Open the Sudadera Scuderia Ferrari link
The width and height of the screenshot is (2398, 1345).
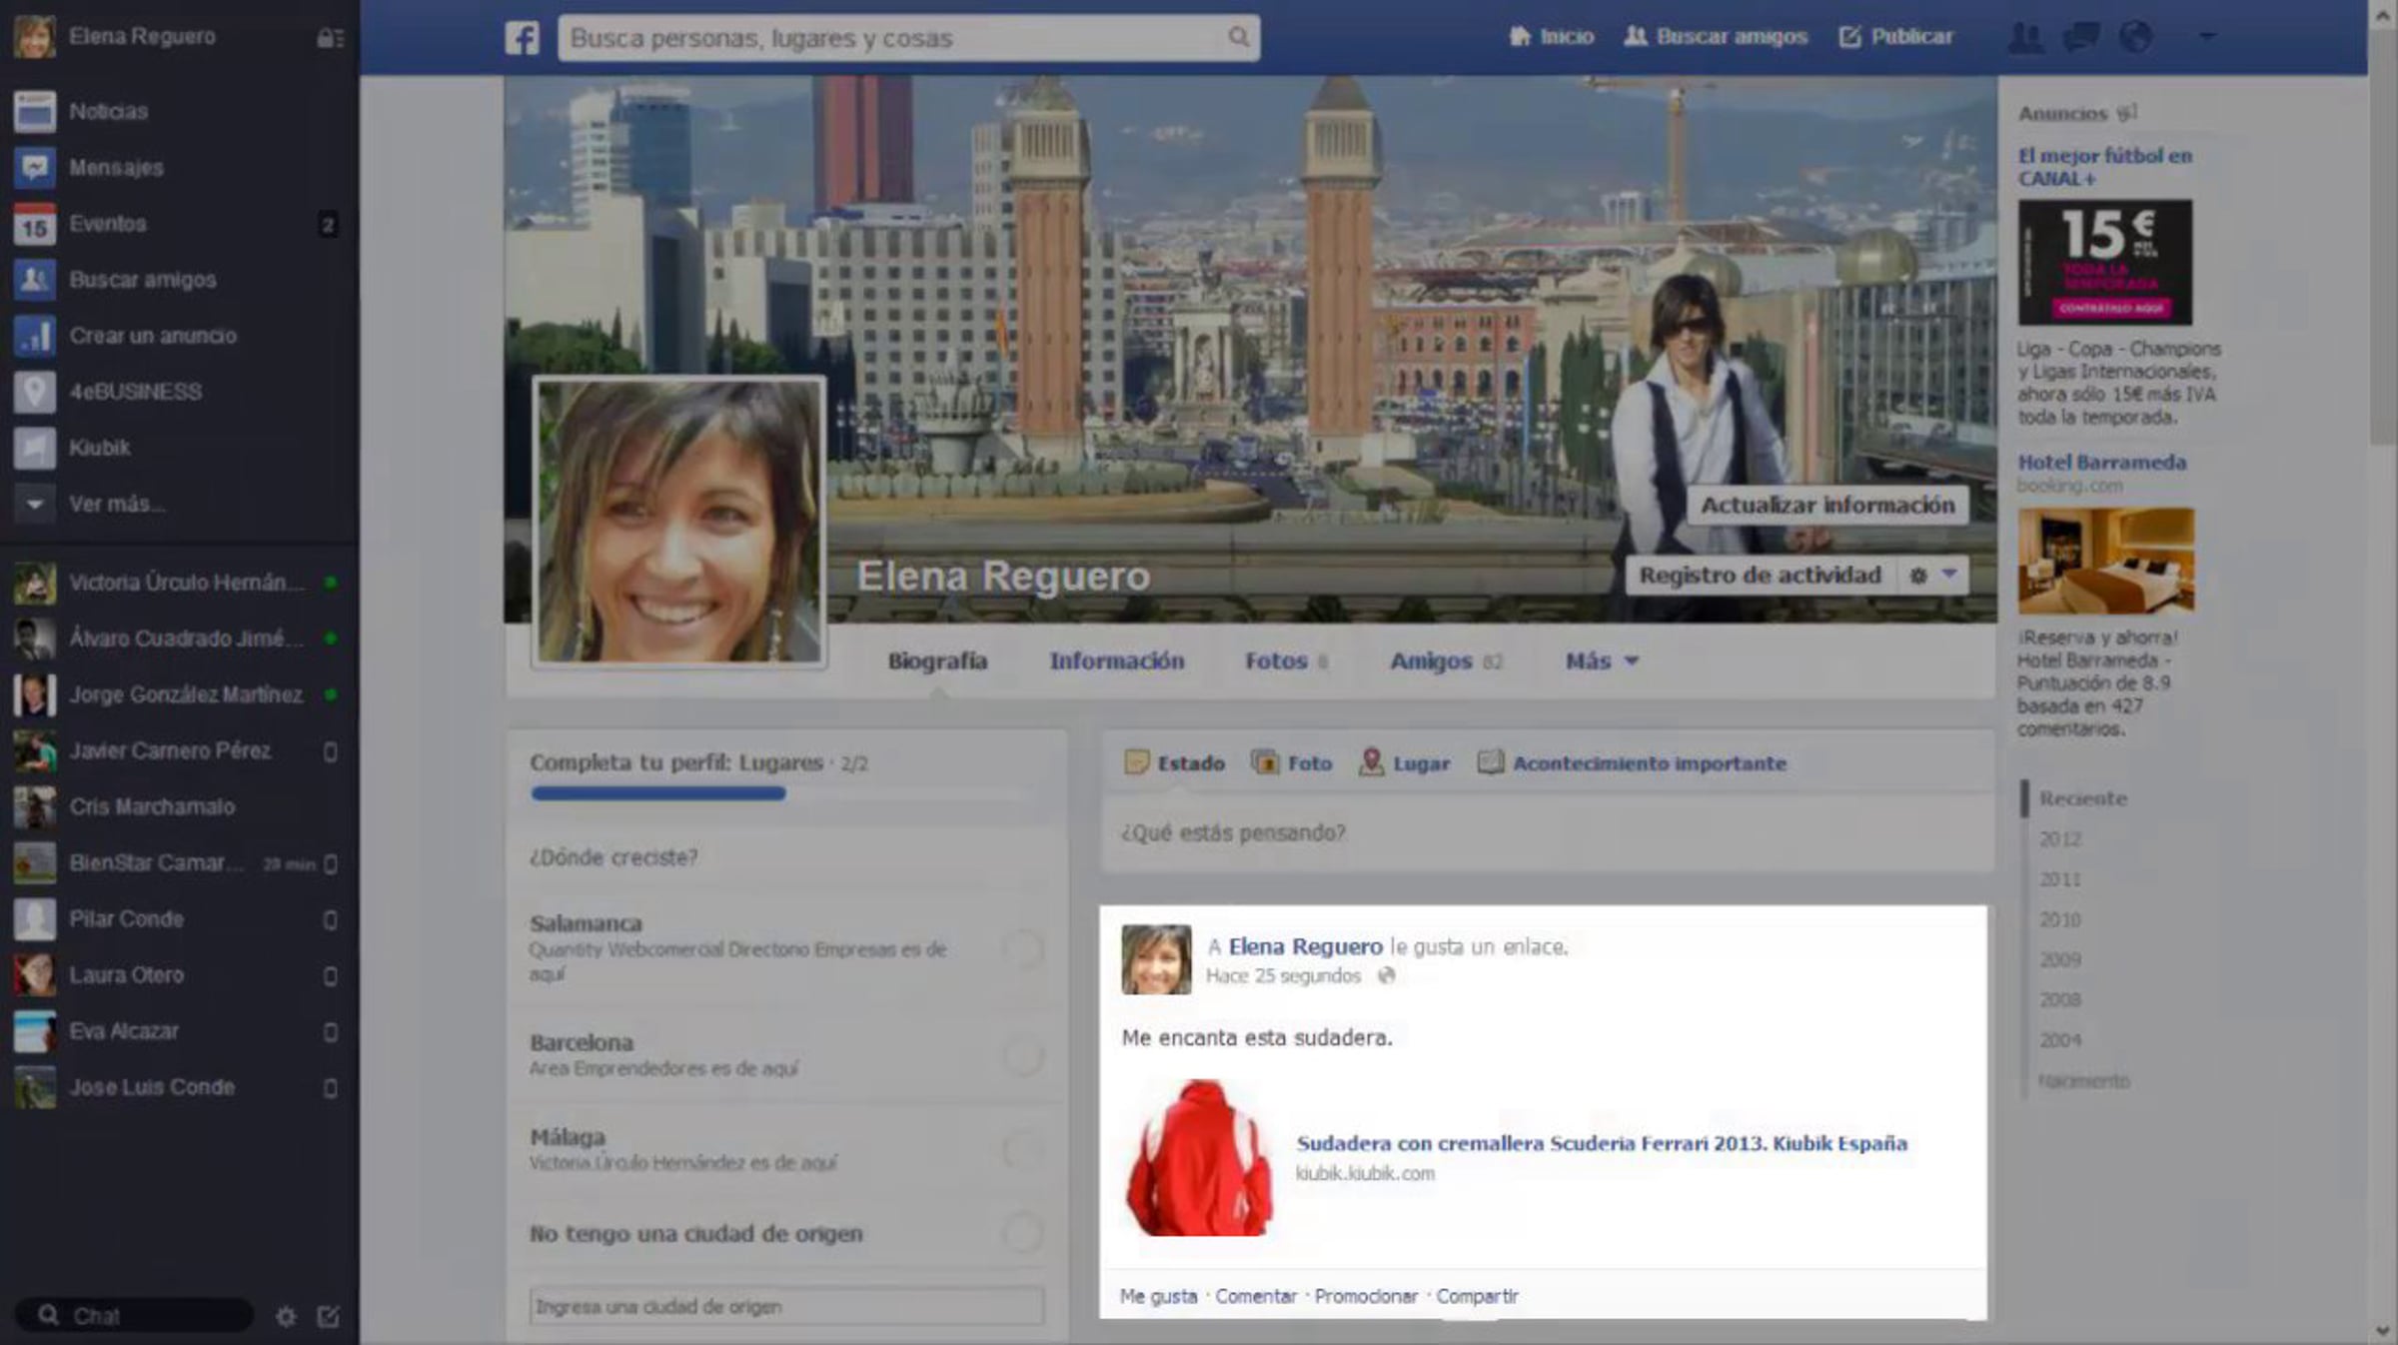[x=1601, y=1143]
